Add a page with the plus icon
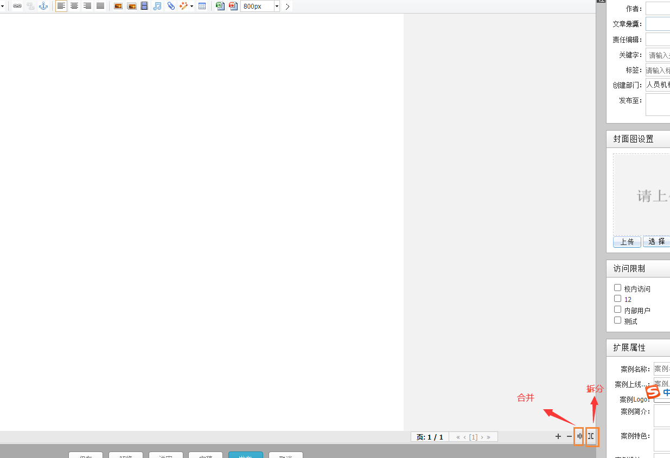Viewport: 670px width, 458px height. click(x=558, y=436)
